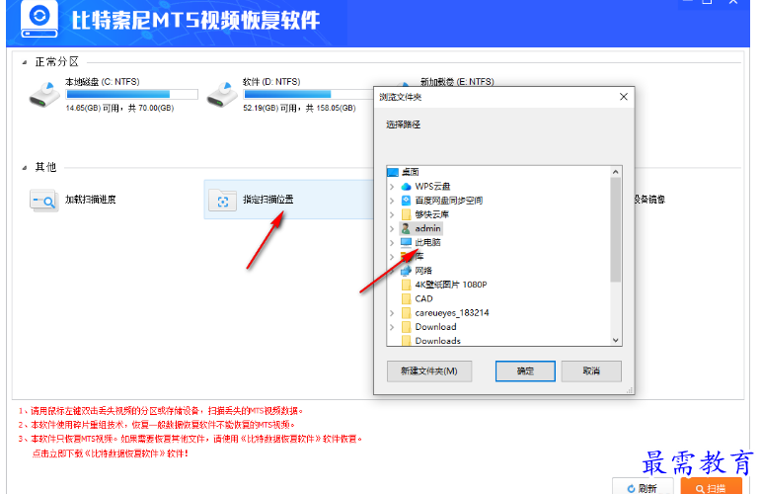Image resolution: width=762 pixels, height=494 pixels.
Task: Click the folder tree vertical scrollbar thumb
Action: tap(616, 229)
